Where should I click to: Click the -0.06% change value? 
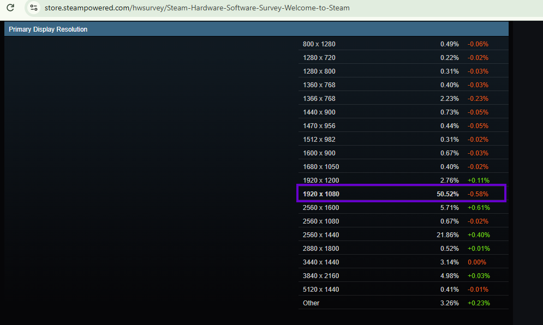tap(478, 44)
